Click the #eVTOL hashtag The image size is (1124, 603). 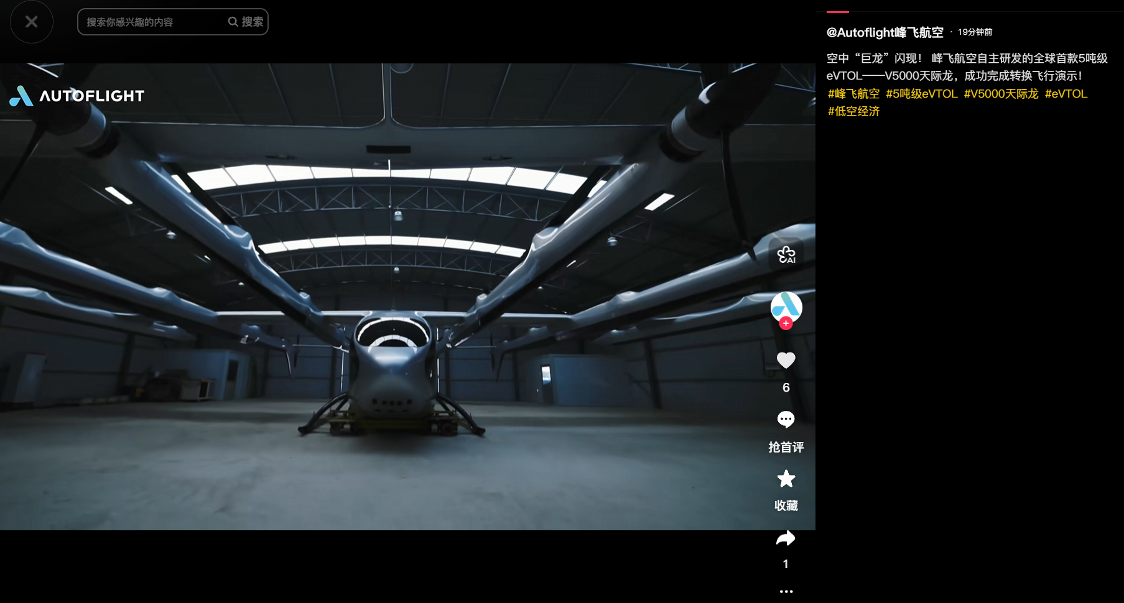[x=1066, y=94]
